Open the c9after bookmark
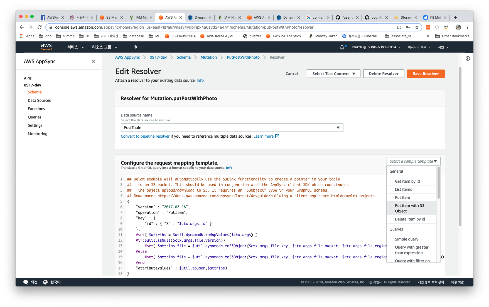 click(x=252, y=36)
